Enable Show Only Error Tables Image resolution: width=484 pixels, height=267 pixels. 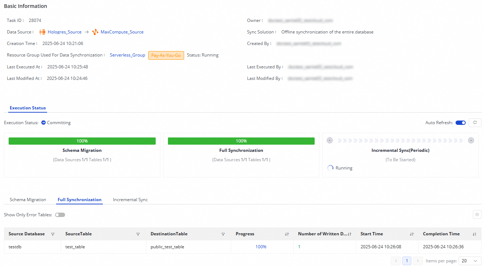coord(60,214)
